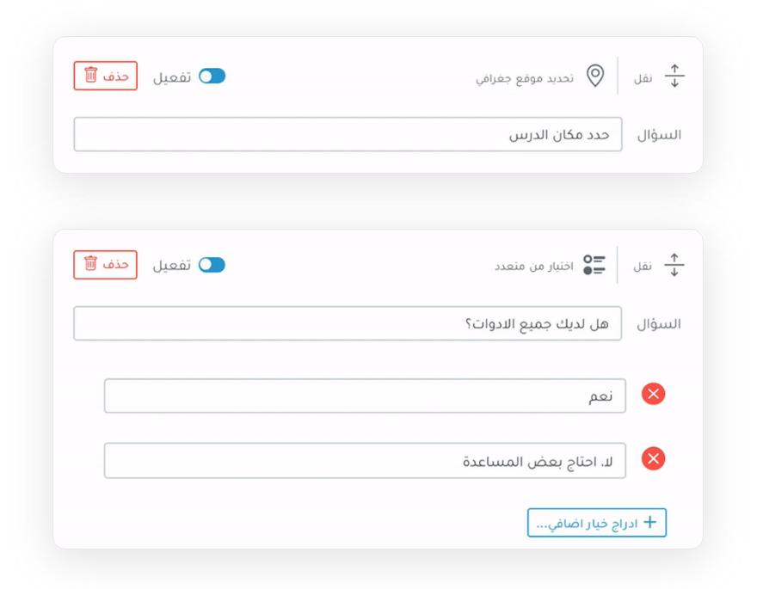Toggle the 'تفعيل' switch for the location question
Screen dimensions: 763x589
[x=212, y=77]
